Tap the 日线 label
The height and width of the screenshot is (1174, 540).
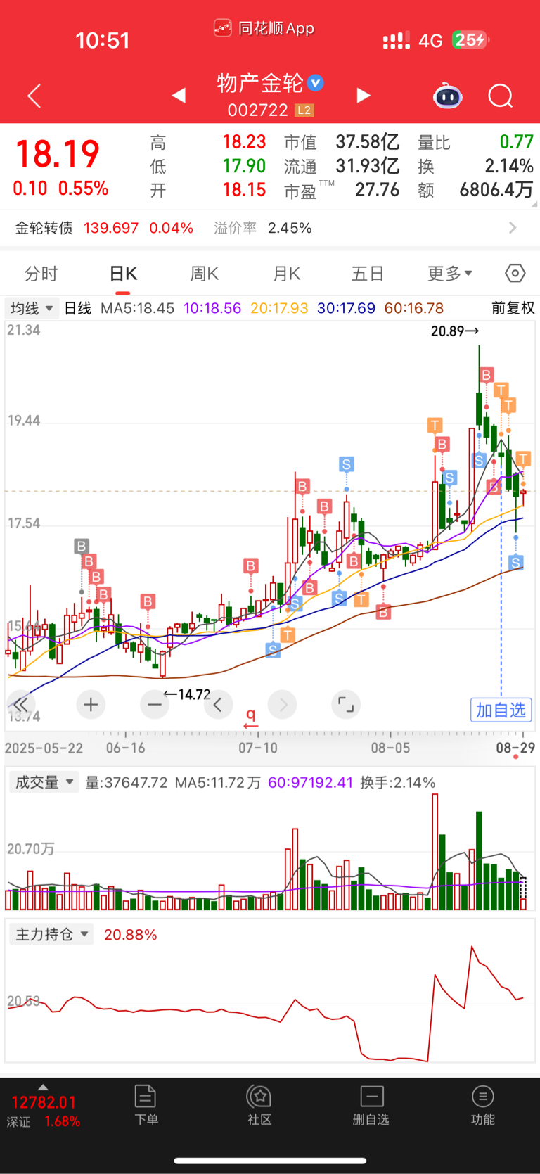(x=78, y=308)
